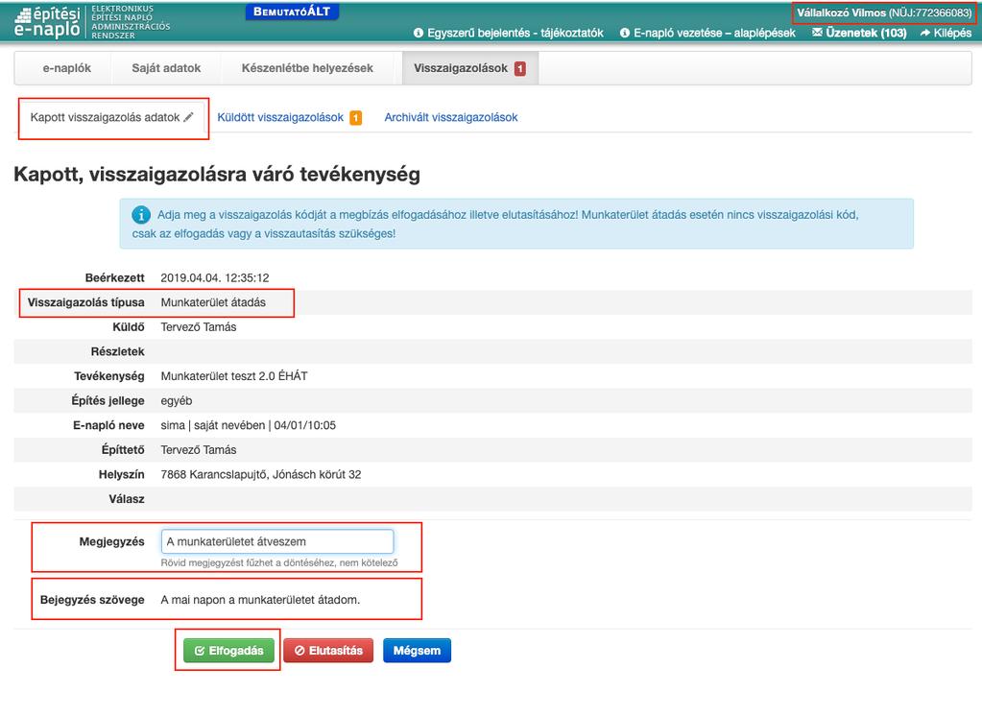Viewport: 982px width, 716px height.
Task: Click into the Megjegyzés text field
Action: [277, 541]
